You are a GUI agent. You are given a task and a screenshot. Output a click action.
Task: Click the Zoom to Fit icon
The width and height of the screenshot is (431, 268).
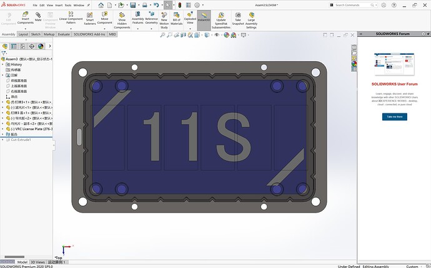point(163,35)
